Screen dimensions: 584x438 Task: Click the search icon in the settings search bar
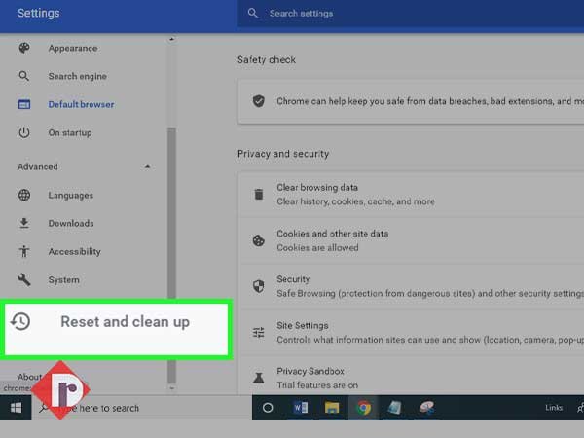pos(253,13)
